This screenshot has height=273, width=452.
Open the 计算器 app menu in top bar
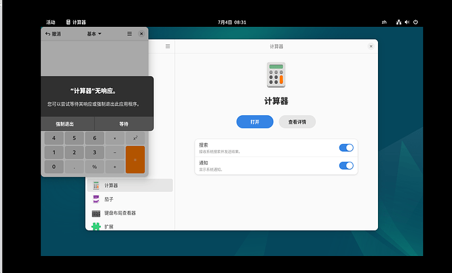coord(76,22)
